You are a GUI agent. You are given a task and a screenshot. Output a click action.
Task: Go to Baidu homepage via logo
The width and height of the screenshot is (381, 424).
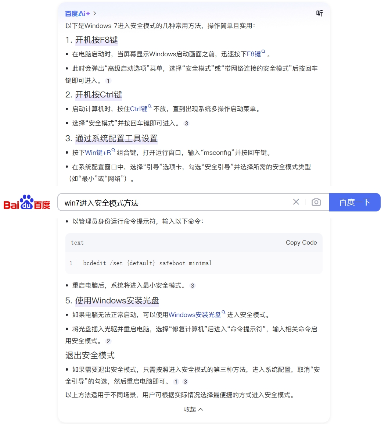[x=27, y=202]
